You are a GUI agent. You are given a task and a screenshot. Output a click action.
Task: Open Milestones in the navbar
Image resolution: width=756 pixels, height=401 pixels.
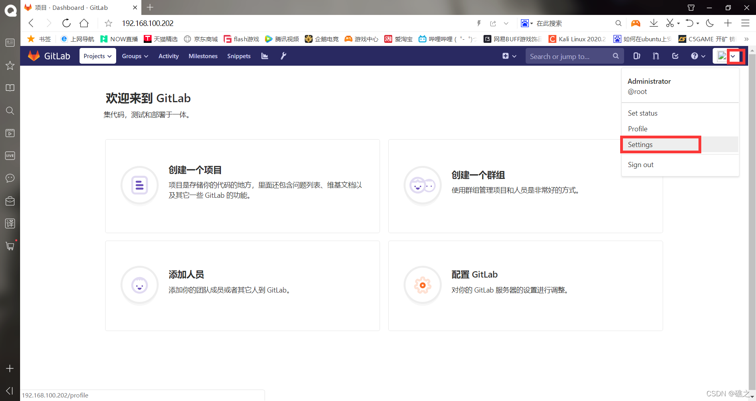(x=203, y=56)
